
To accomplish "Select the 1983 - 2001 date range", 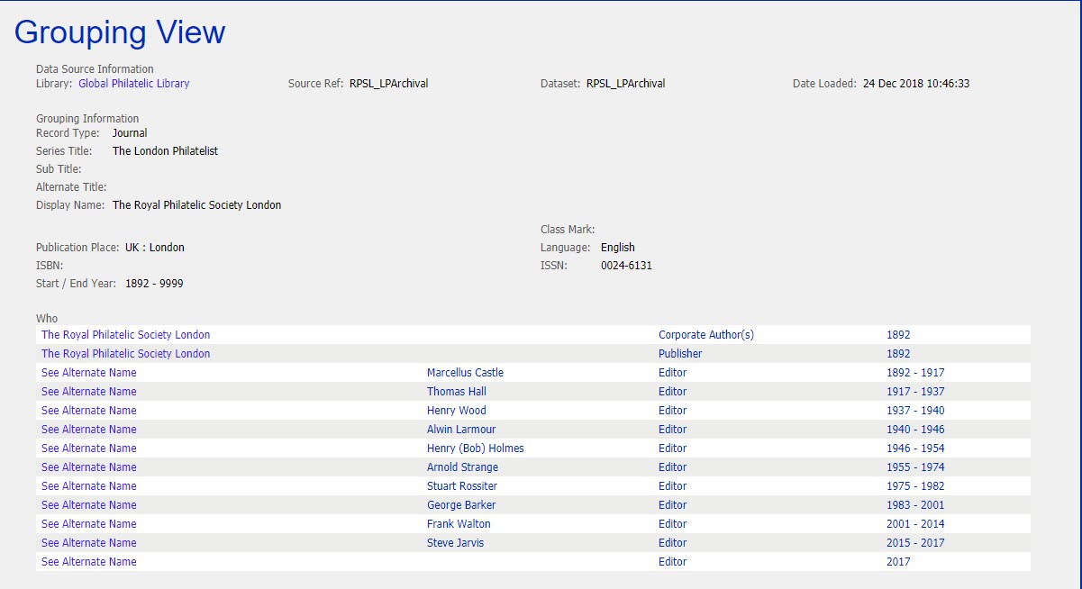I will [x=915, y=505].
